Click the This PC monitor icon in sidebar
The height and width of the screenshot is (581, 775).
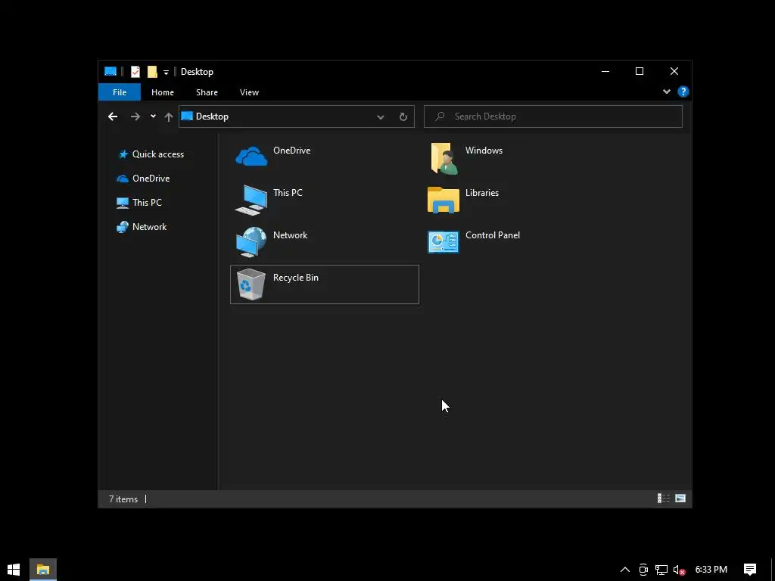122,203
